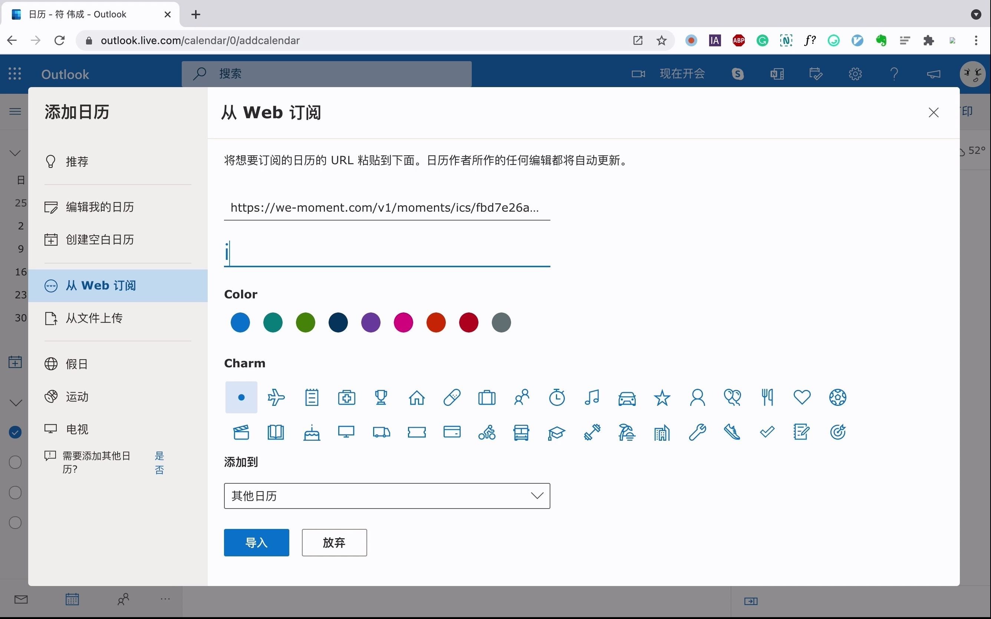Select the heart charm icon

tap(802, 397)
